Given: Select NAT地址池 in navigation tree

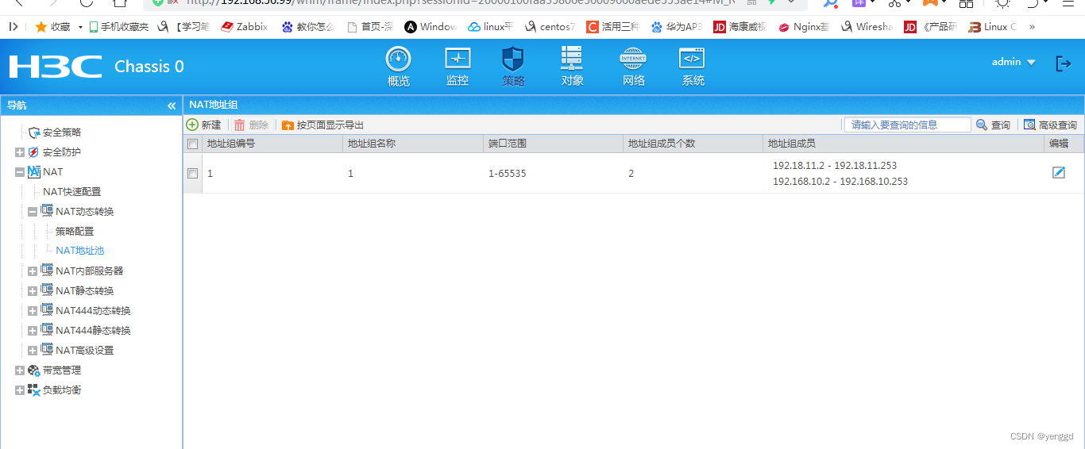Looking at the screenshot, I should pyautogui.click(x=80, y=251).
